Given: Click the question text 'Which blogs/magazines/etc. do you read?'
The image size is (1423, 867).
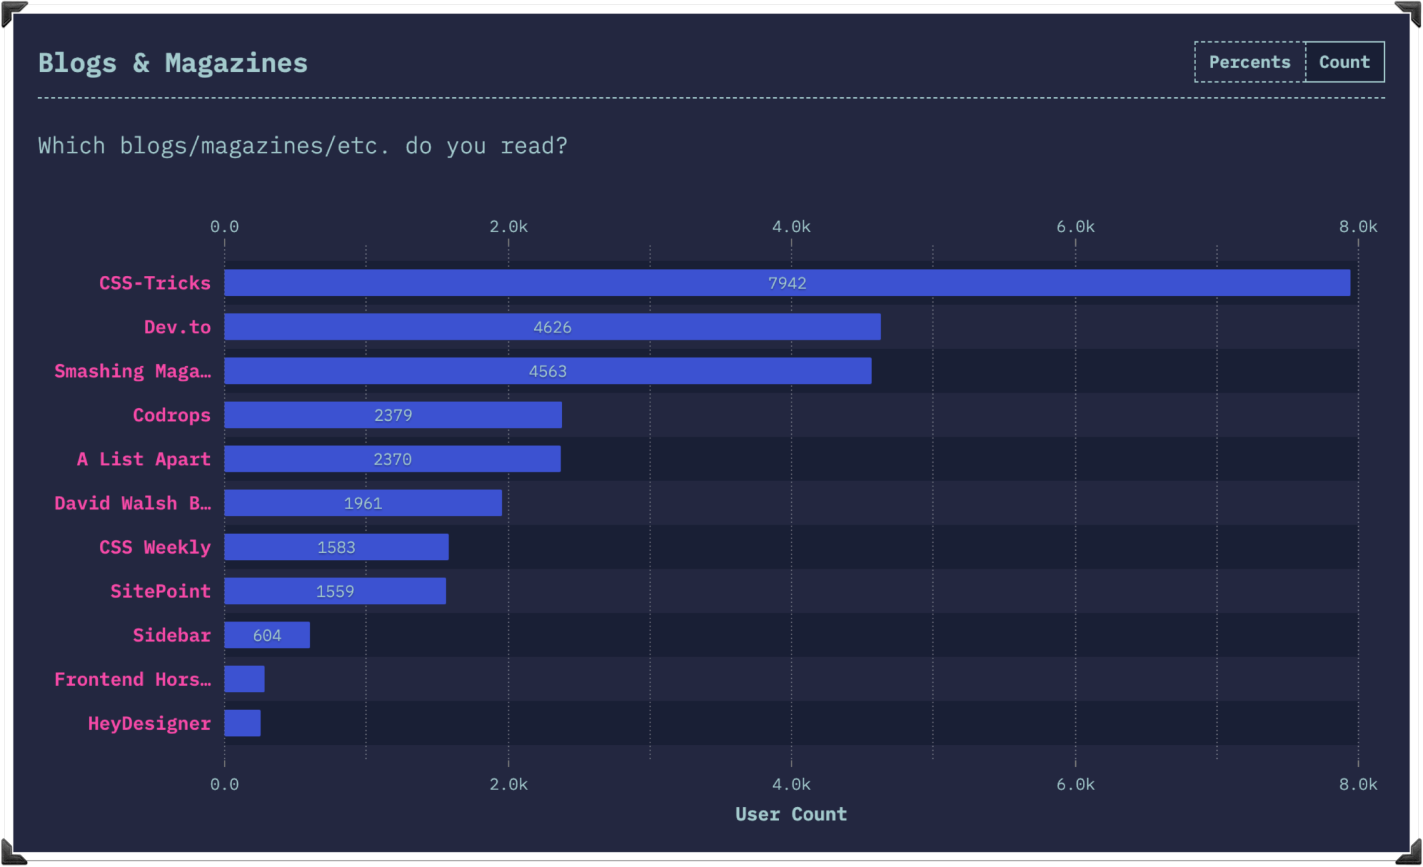Looking at the screenshot, I should (303, 146).
